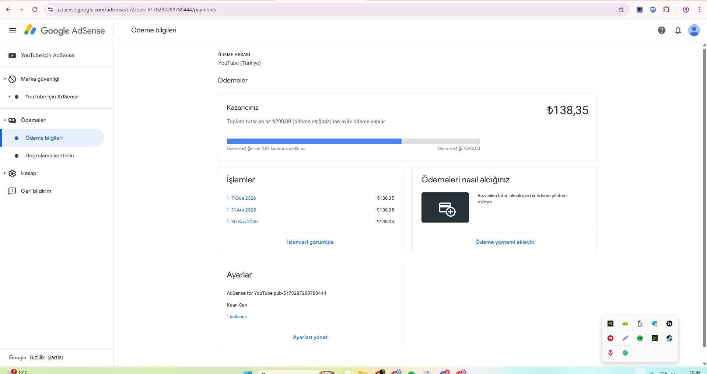
Task: Open the green circle tray icon
Action: coord(625,353)
